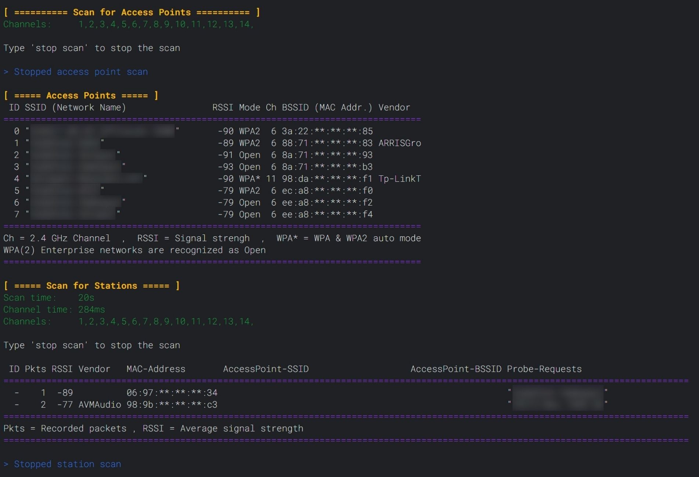The image size is (699, 477).
Task: Click the 'AccessPoint-BSSID' column header
Action: (456, 369)
